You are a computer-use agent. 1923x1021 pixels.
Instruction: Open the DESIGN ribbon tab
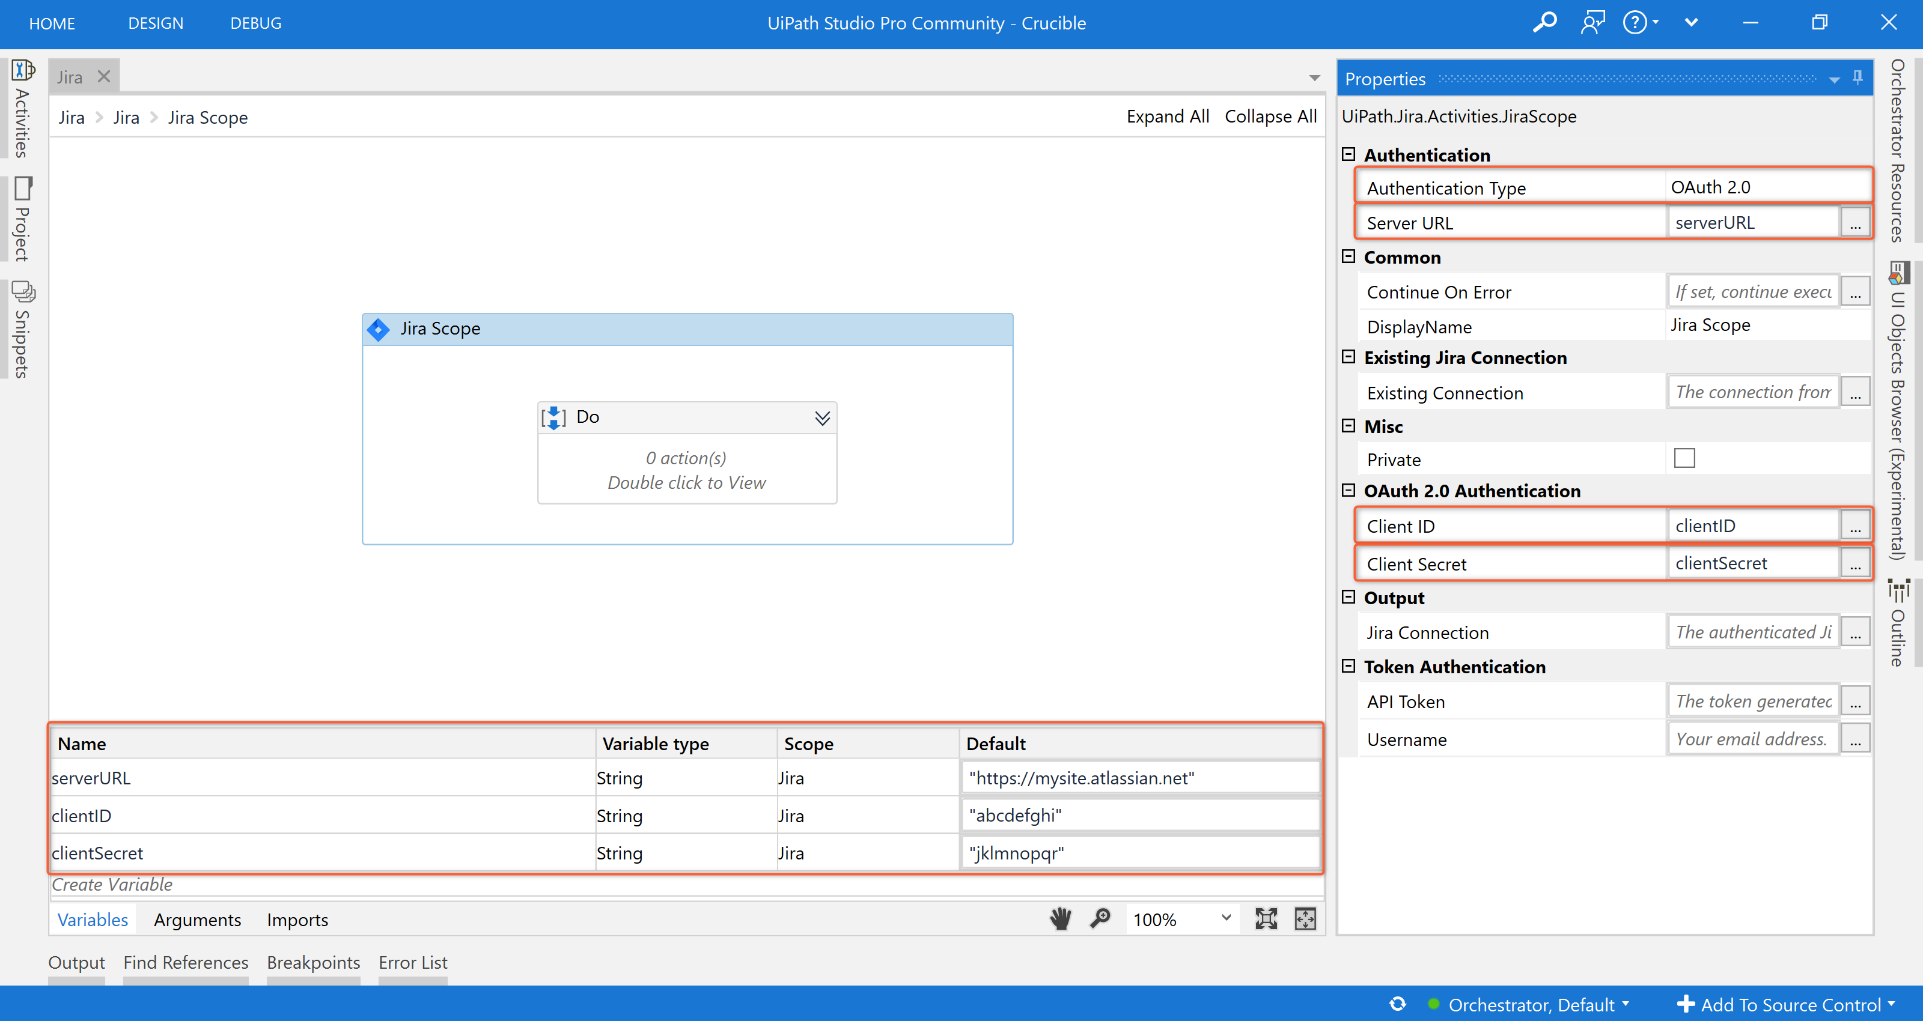point(155,23)
